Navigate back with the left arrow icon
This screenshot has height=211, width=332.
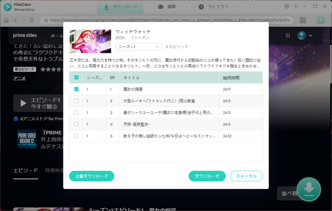click(x=15, y=20)
